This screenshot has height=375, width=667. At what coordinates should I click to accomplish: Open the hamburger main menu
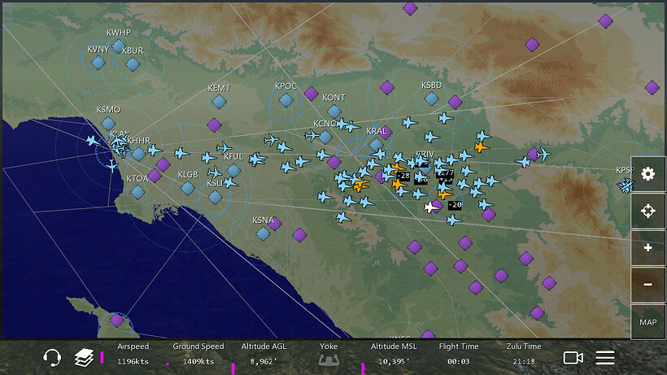[605, 358]
